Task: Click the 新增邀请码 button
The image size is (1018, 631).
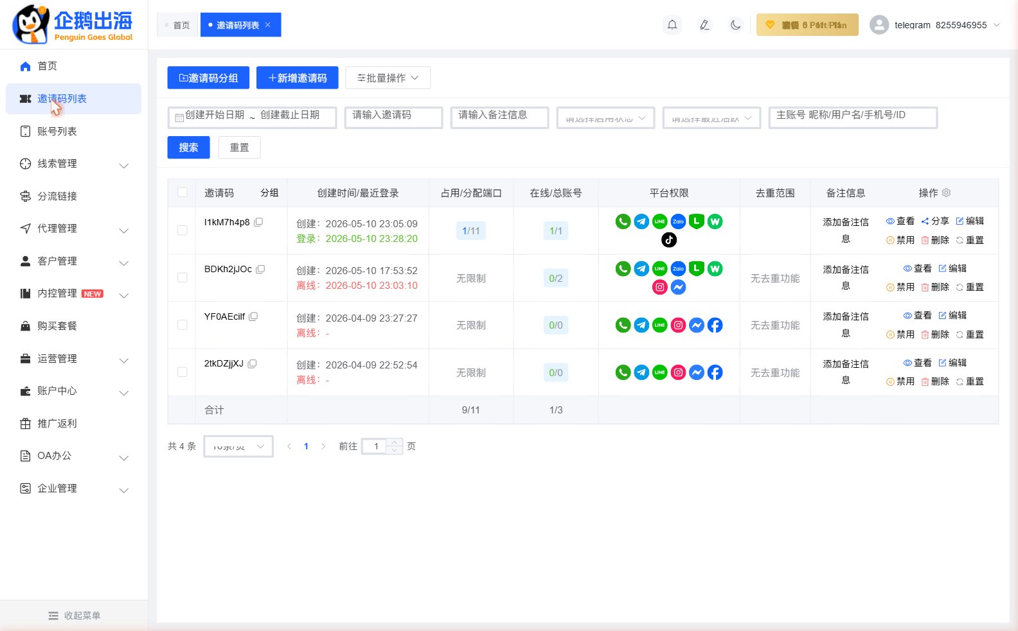Action: (298, 78)
